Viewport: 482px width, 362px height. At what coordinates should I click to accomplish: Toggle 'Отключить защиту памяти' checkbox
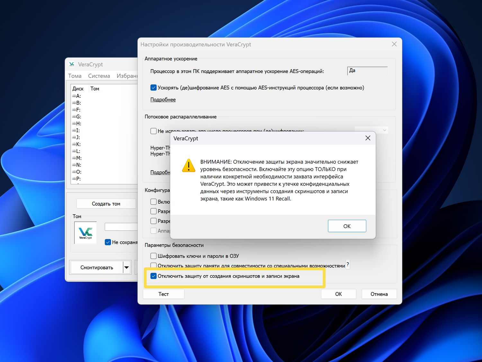point(154,265)
